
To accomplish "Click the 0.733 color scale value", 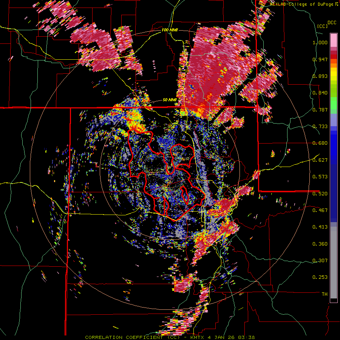I will click(x=320, y=127).
